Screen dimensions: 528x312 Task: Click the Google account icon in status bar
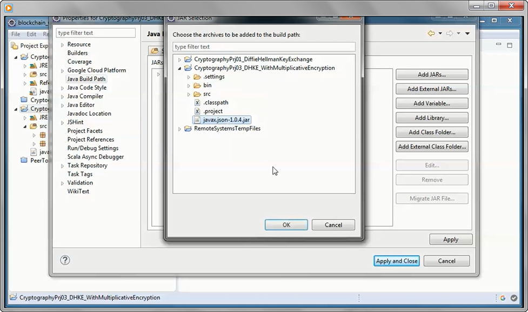[x=502, y=297]
